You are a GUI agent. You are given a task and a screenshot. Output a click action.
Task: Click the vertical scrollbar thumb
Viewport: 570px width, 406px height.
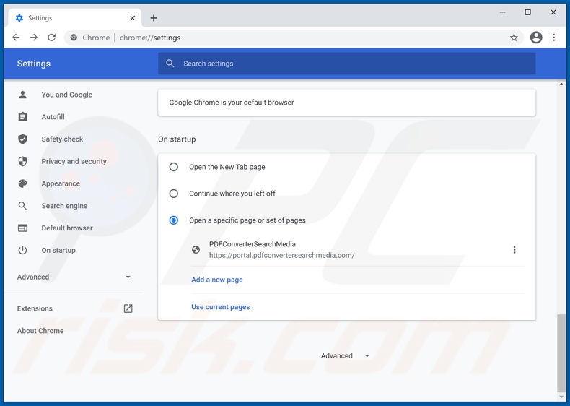pos(561,353)
